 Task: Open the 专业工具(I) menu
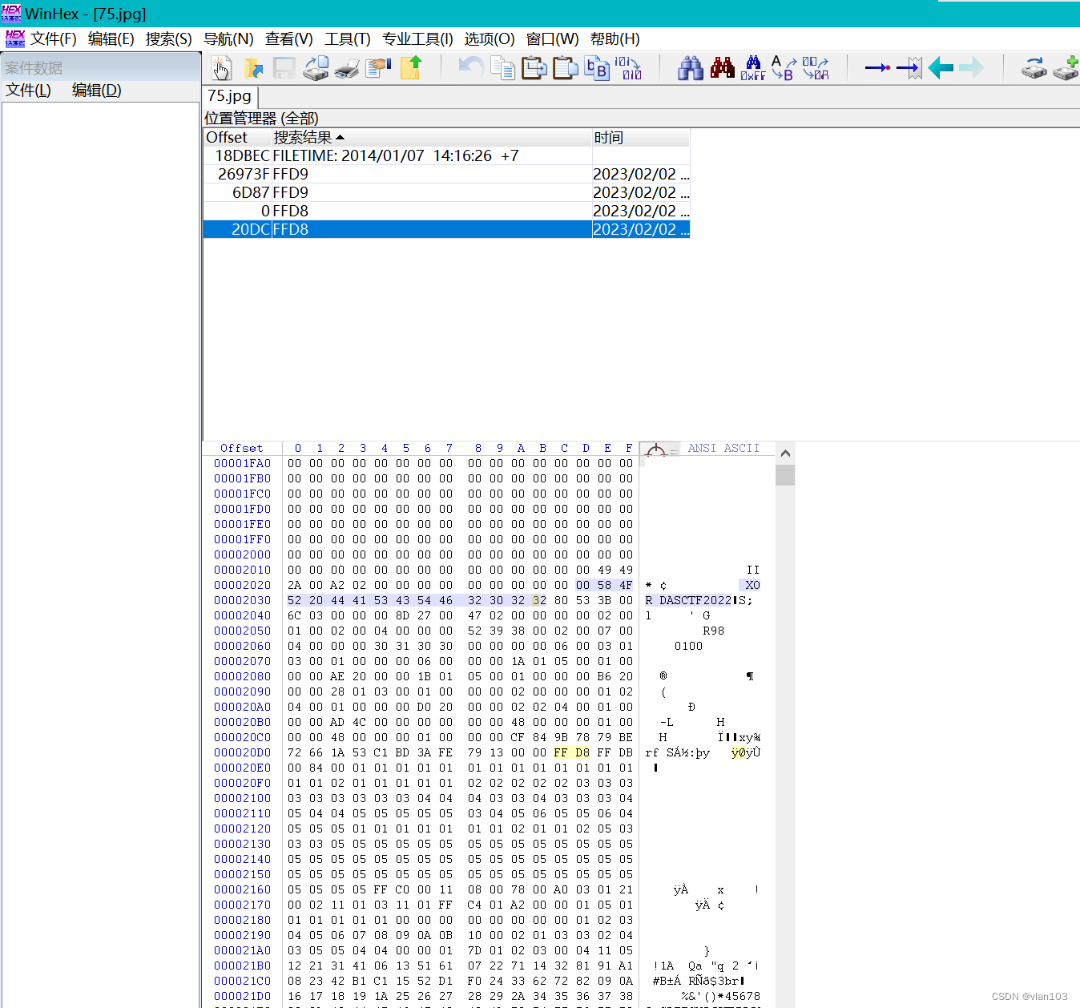tap(417, 39)
